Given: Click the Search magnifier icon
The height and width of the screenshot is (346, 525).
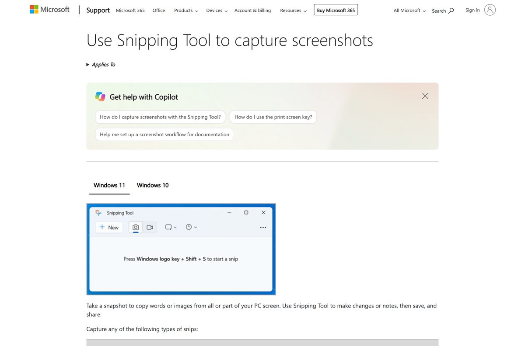Looking at the screenshot, I should point(451,10).
